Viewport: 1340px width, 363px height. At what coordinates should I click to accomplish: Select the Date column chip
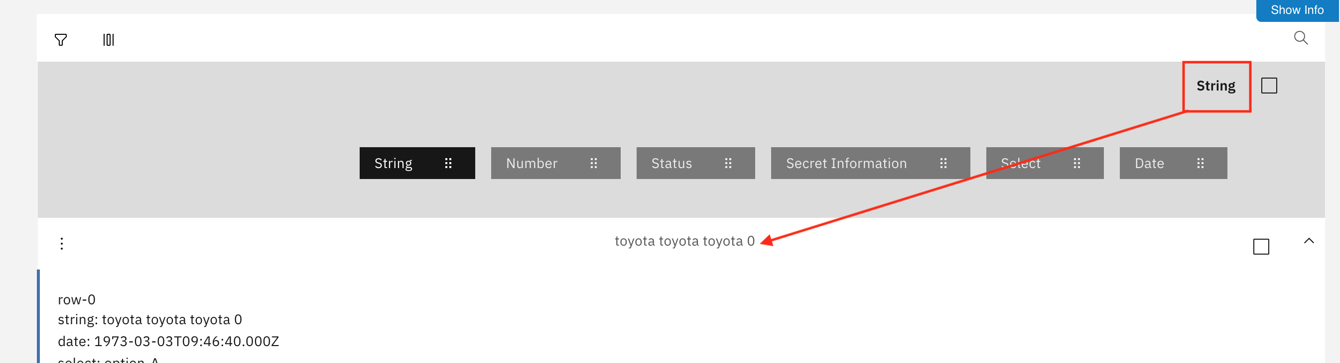tap(1173, 163)
